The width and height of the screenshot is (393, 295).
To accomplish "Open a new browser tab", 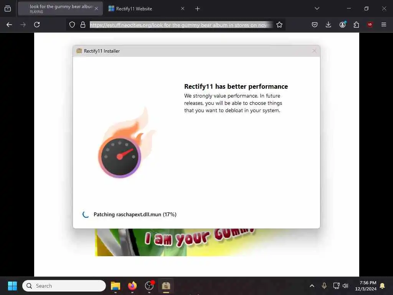I will click(x=198, y=9).
